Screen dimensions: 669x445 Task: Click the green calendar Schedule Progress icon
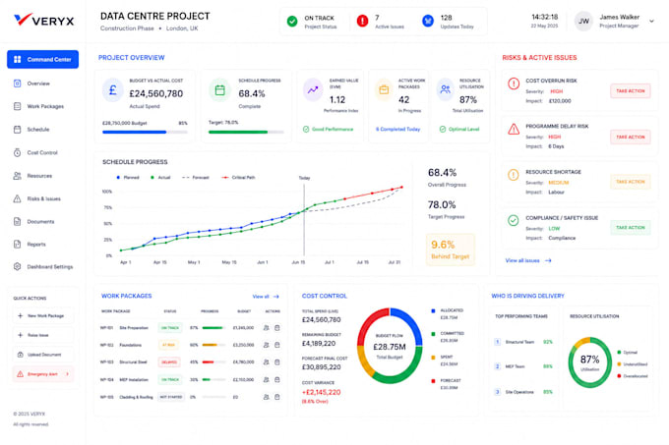coord(219,90)
